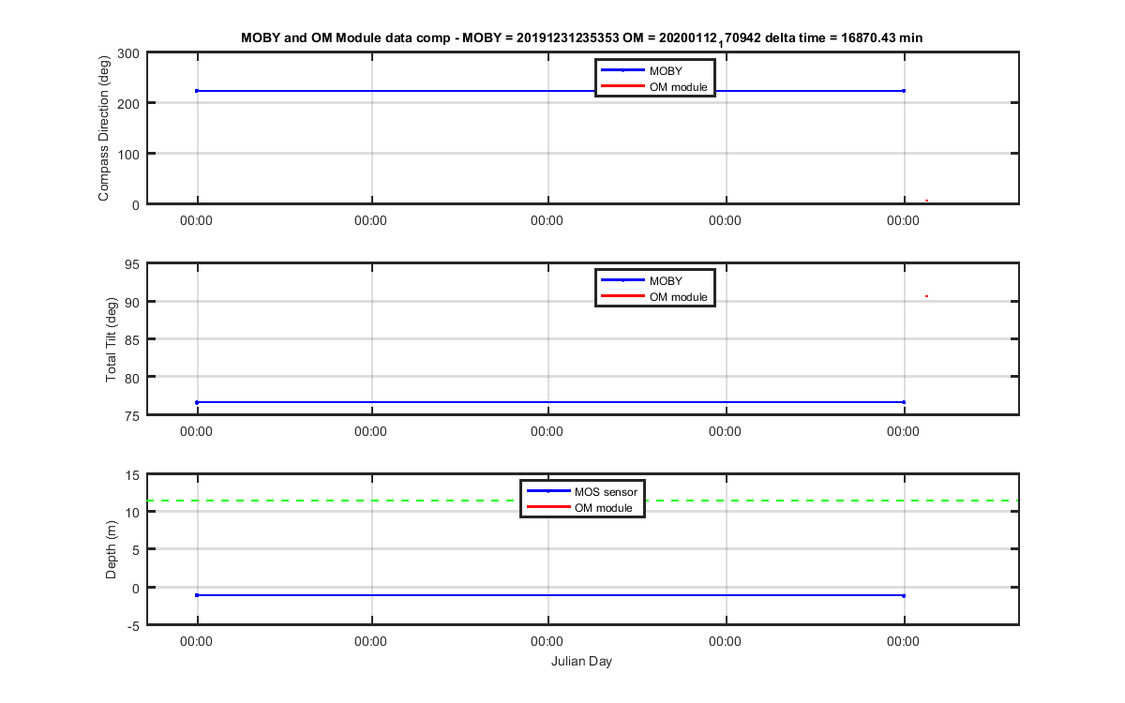Click the first data marker on tilt MOBY line
The image size is (1125, 703).
[196, 402]
